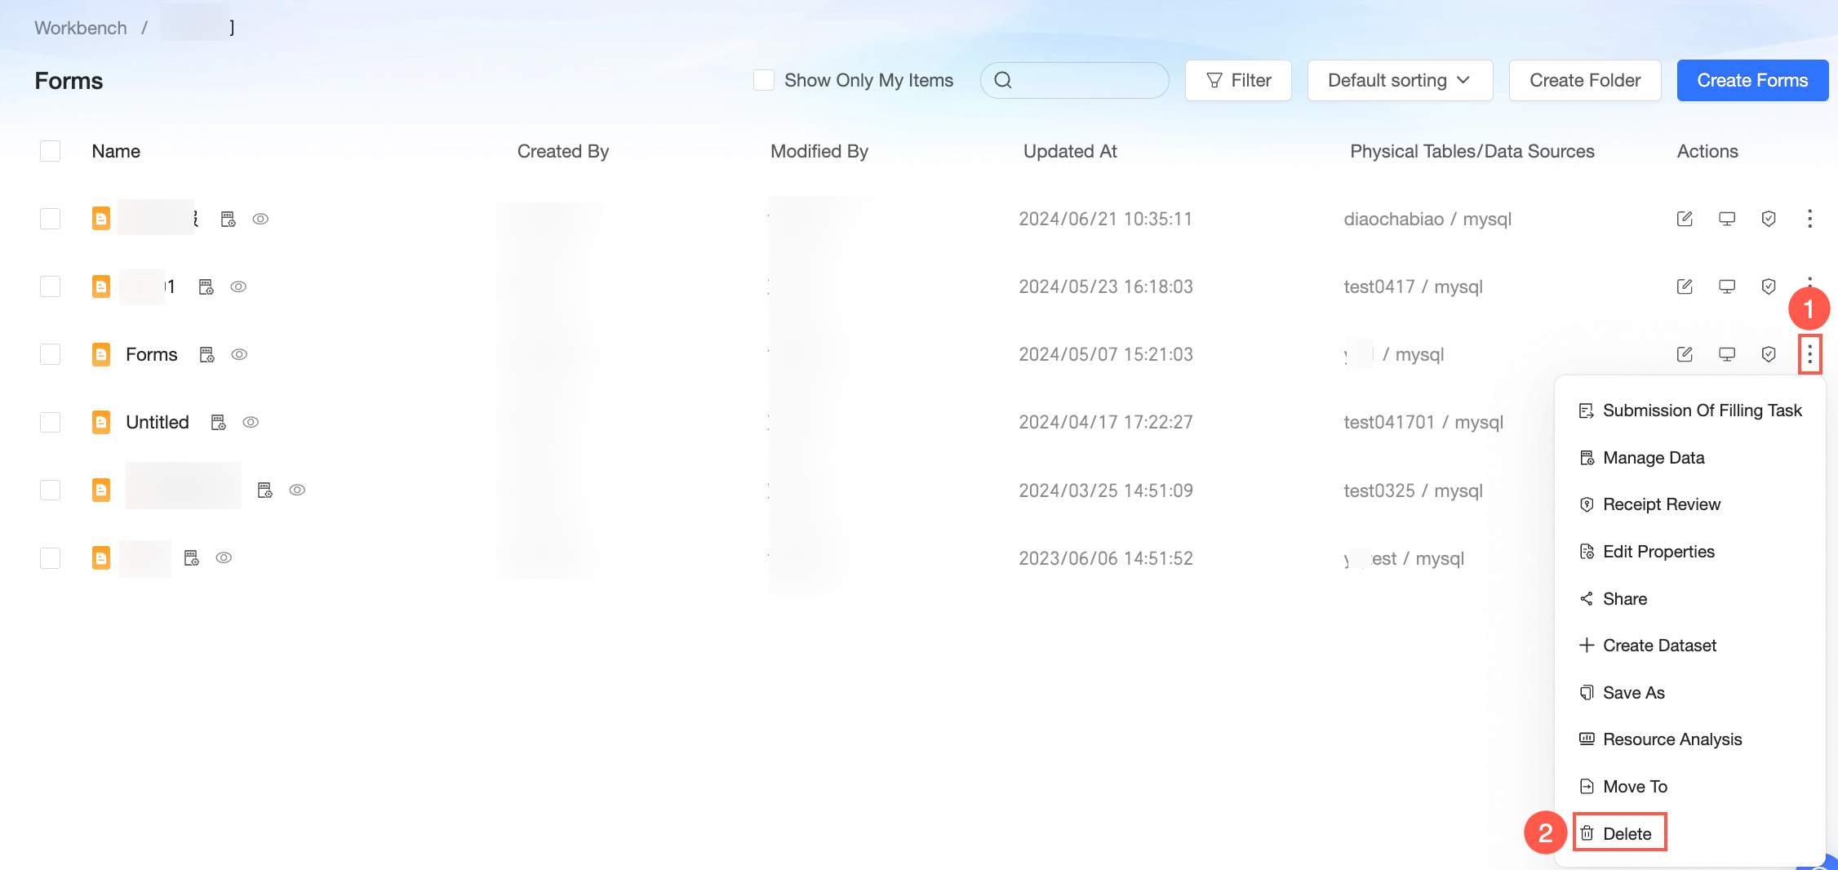Open the Filter button

[x=1238, y=80]
